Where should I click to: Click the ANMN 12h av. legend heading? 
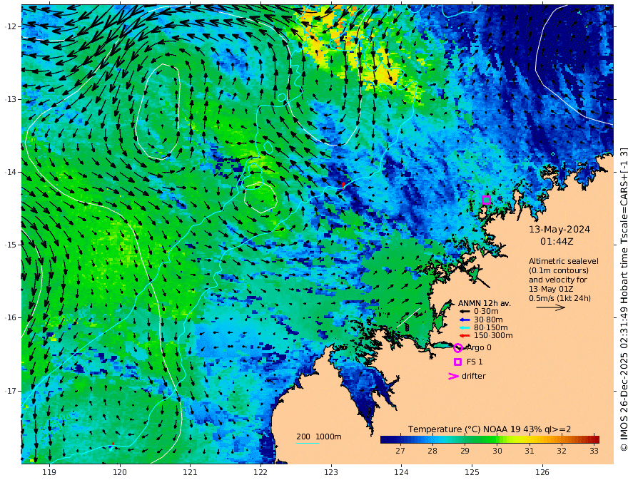point(485,302)
